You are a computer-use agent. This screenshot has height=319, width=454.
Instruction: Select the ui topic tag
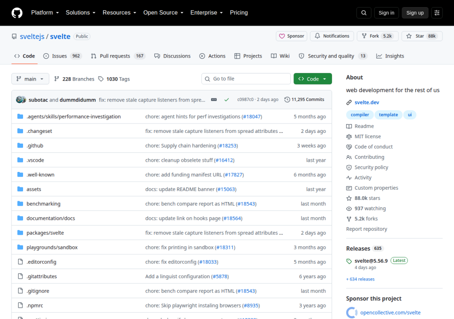[x=410, y=115]
